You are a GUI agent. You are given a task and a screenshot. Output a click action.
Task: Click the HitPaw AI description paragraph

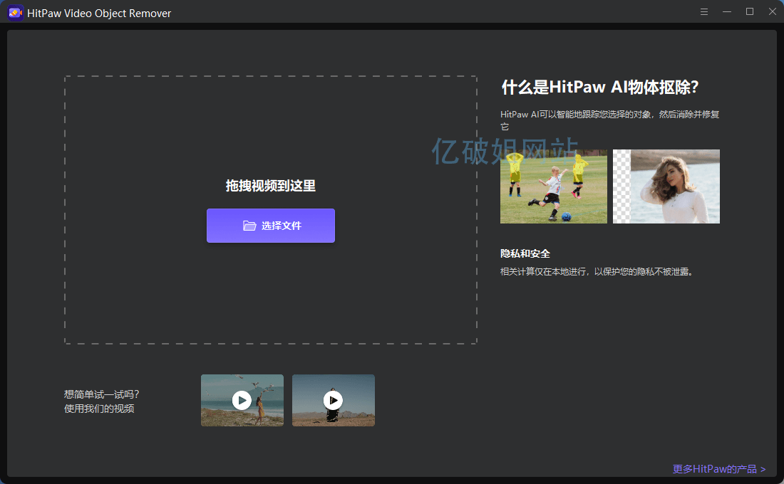click(x=609, y=115)
